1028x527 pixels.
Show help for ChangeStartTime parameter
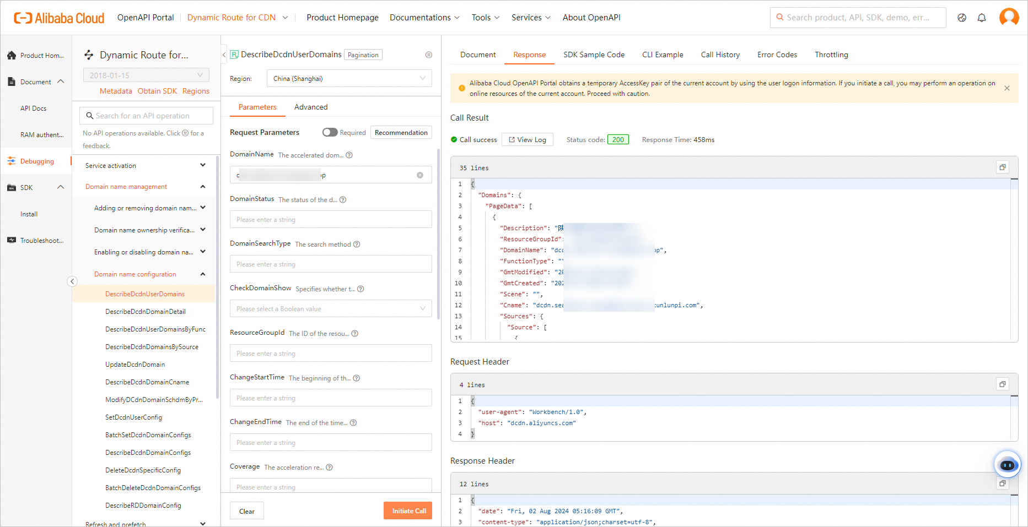(357, 378)
